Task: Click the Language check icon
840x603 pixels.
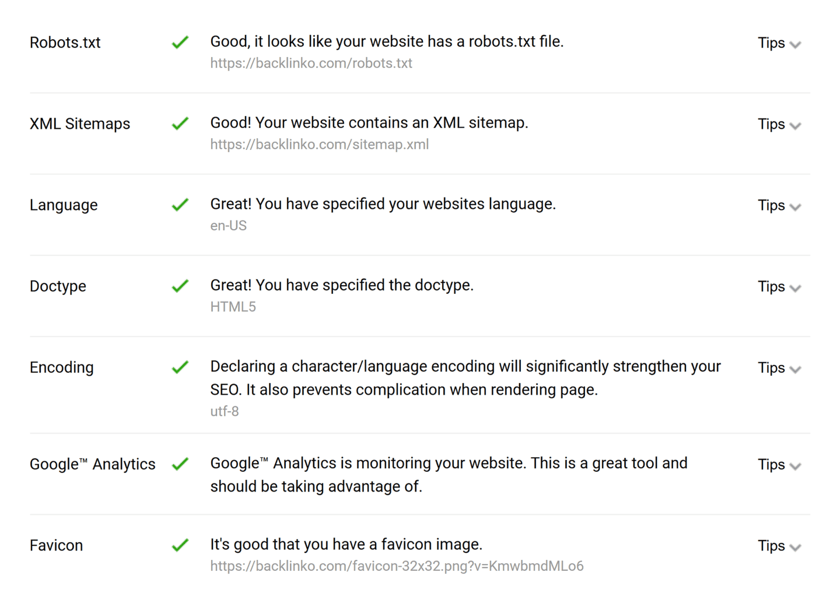Action: (x=180, y=204)
